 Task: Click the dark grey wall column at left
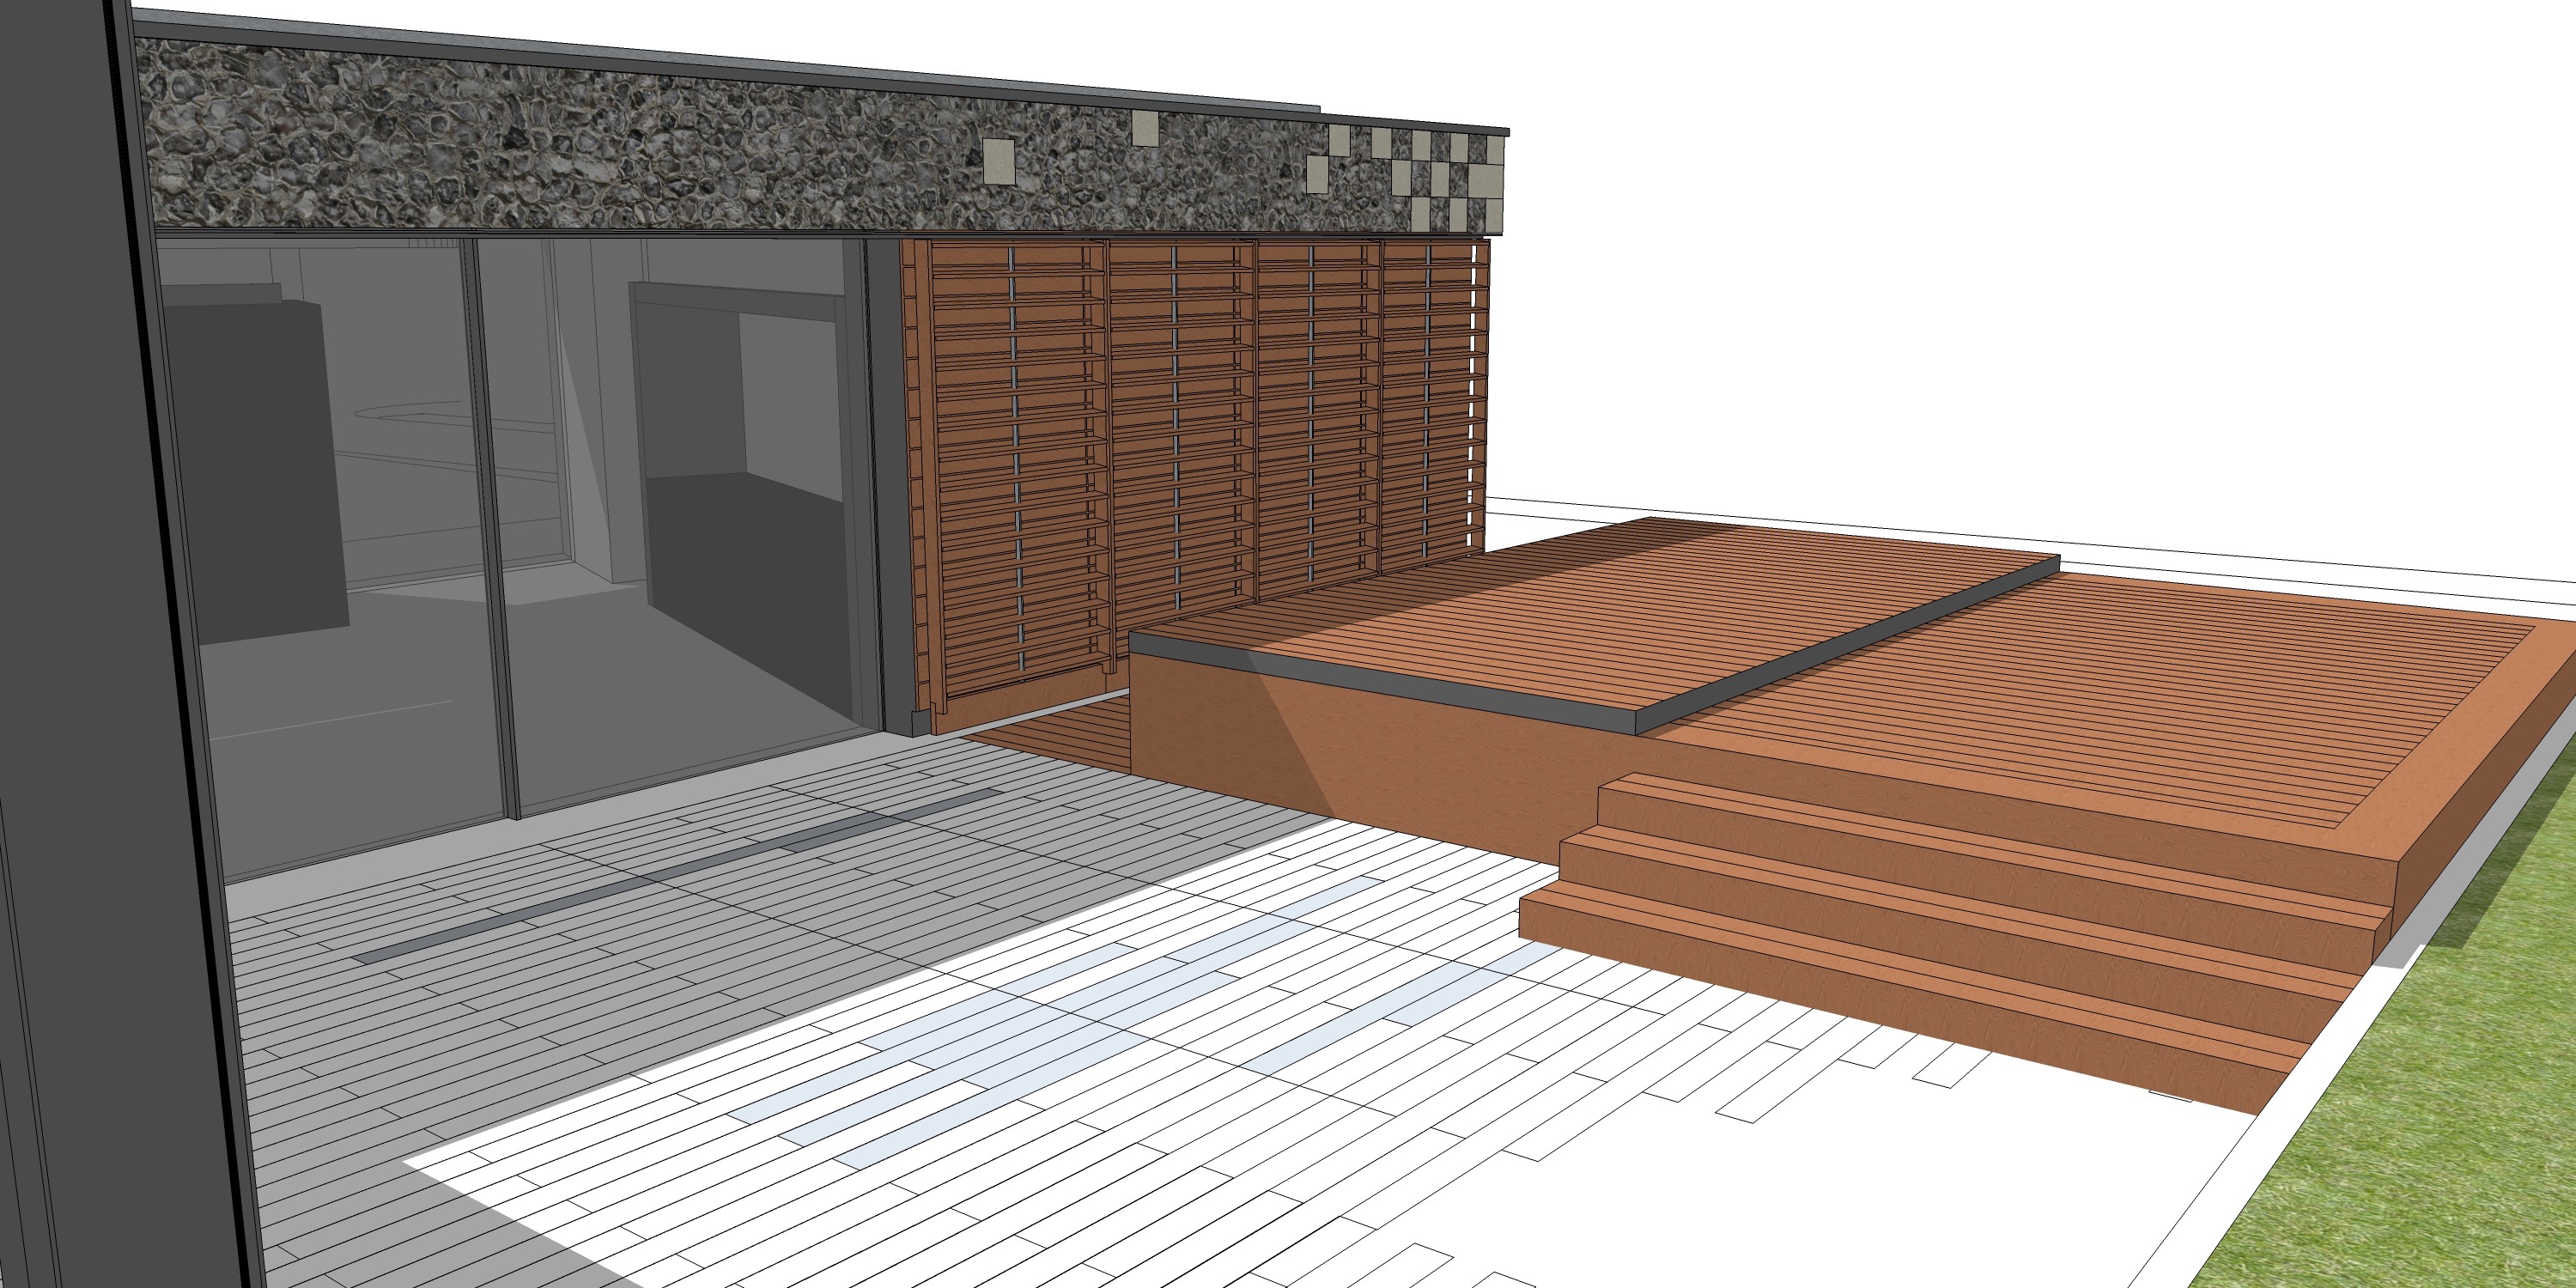point(90,640)
